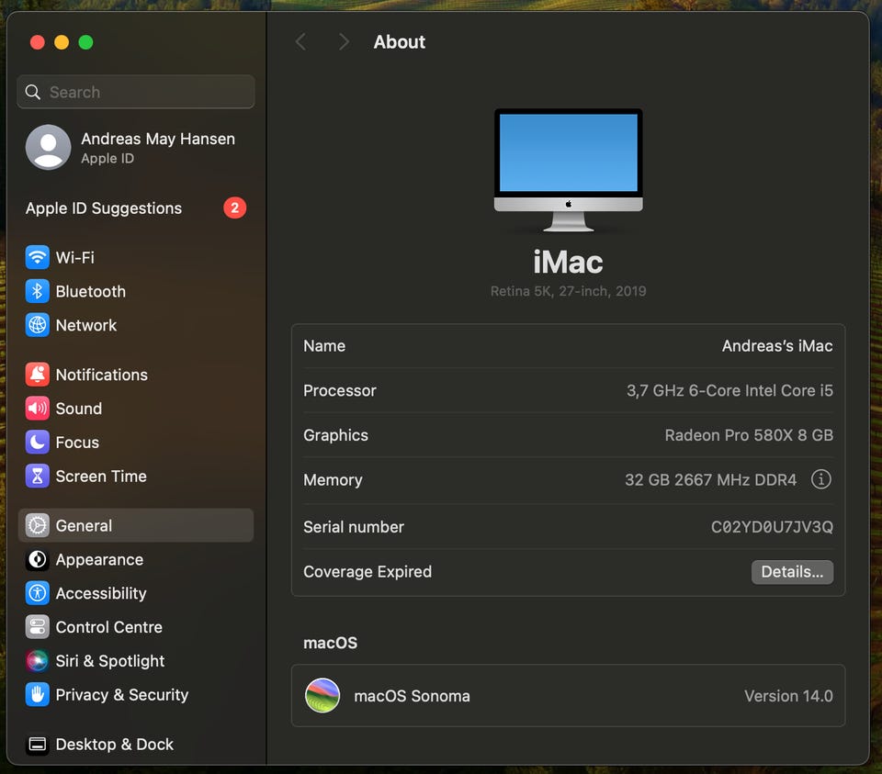Click the iMac illustration image
Image resolution: width=882 pixels, height=774 pixels.
pos(568,170)
